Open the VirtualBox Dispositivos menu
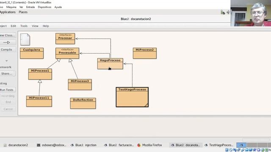The image size is (271, 152). [44, 7]
